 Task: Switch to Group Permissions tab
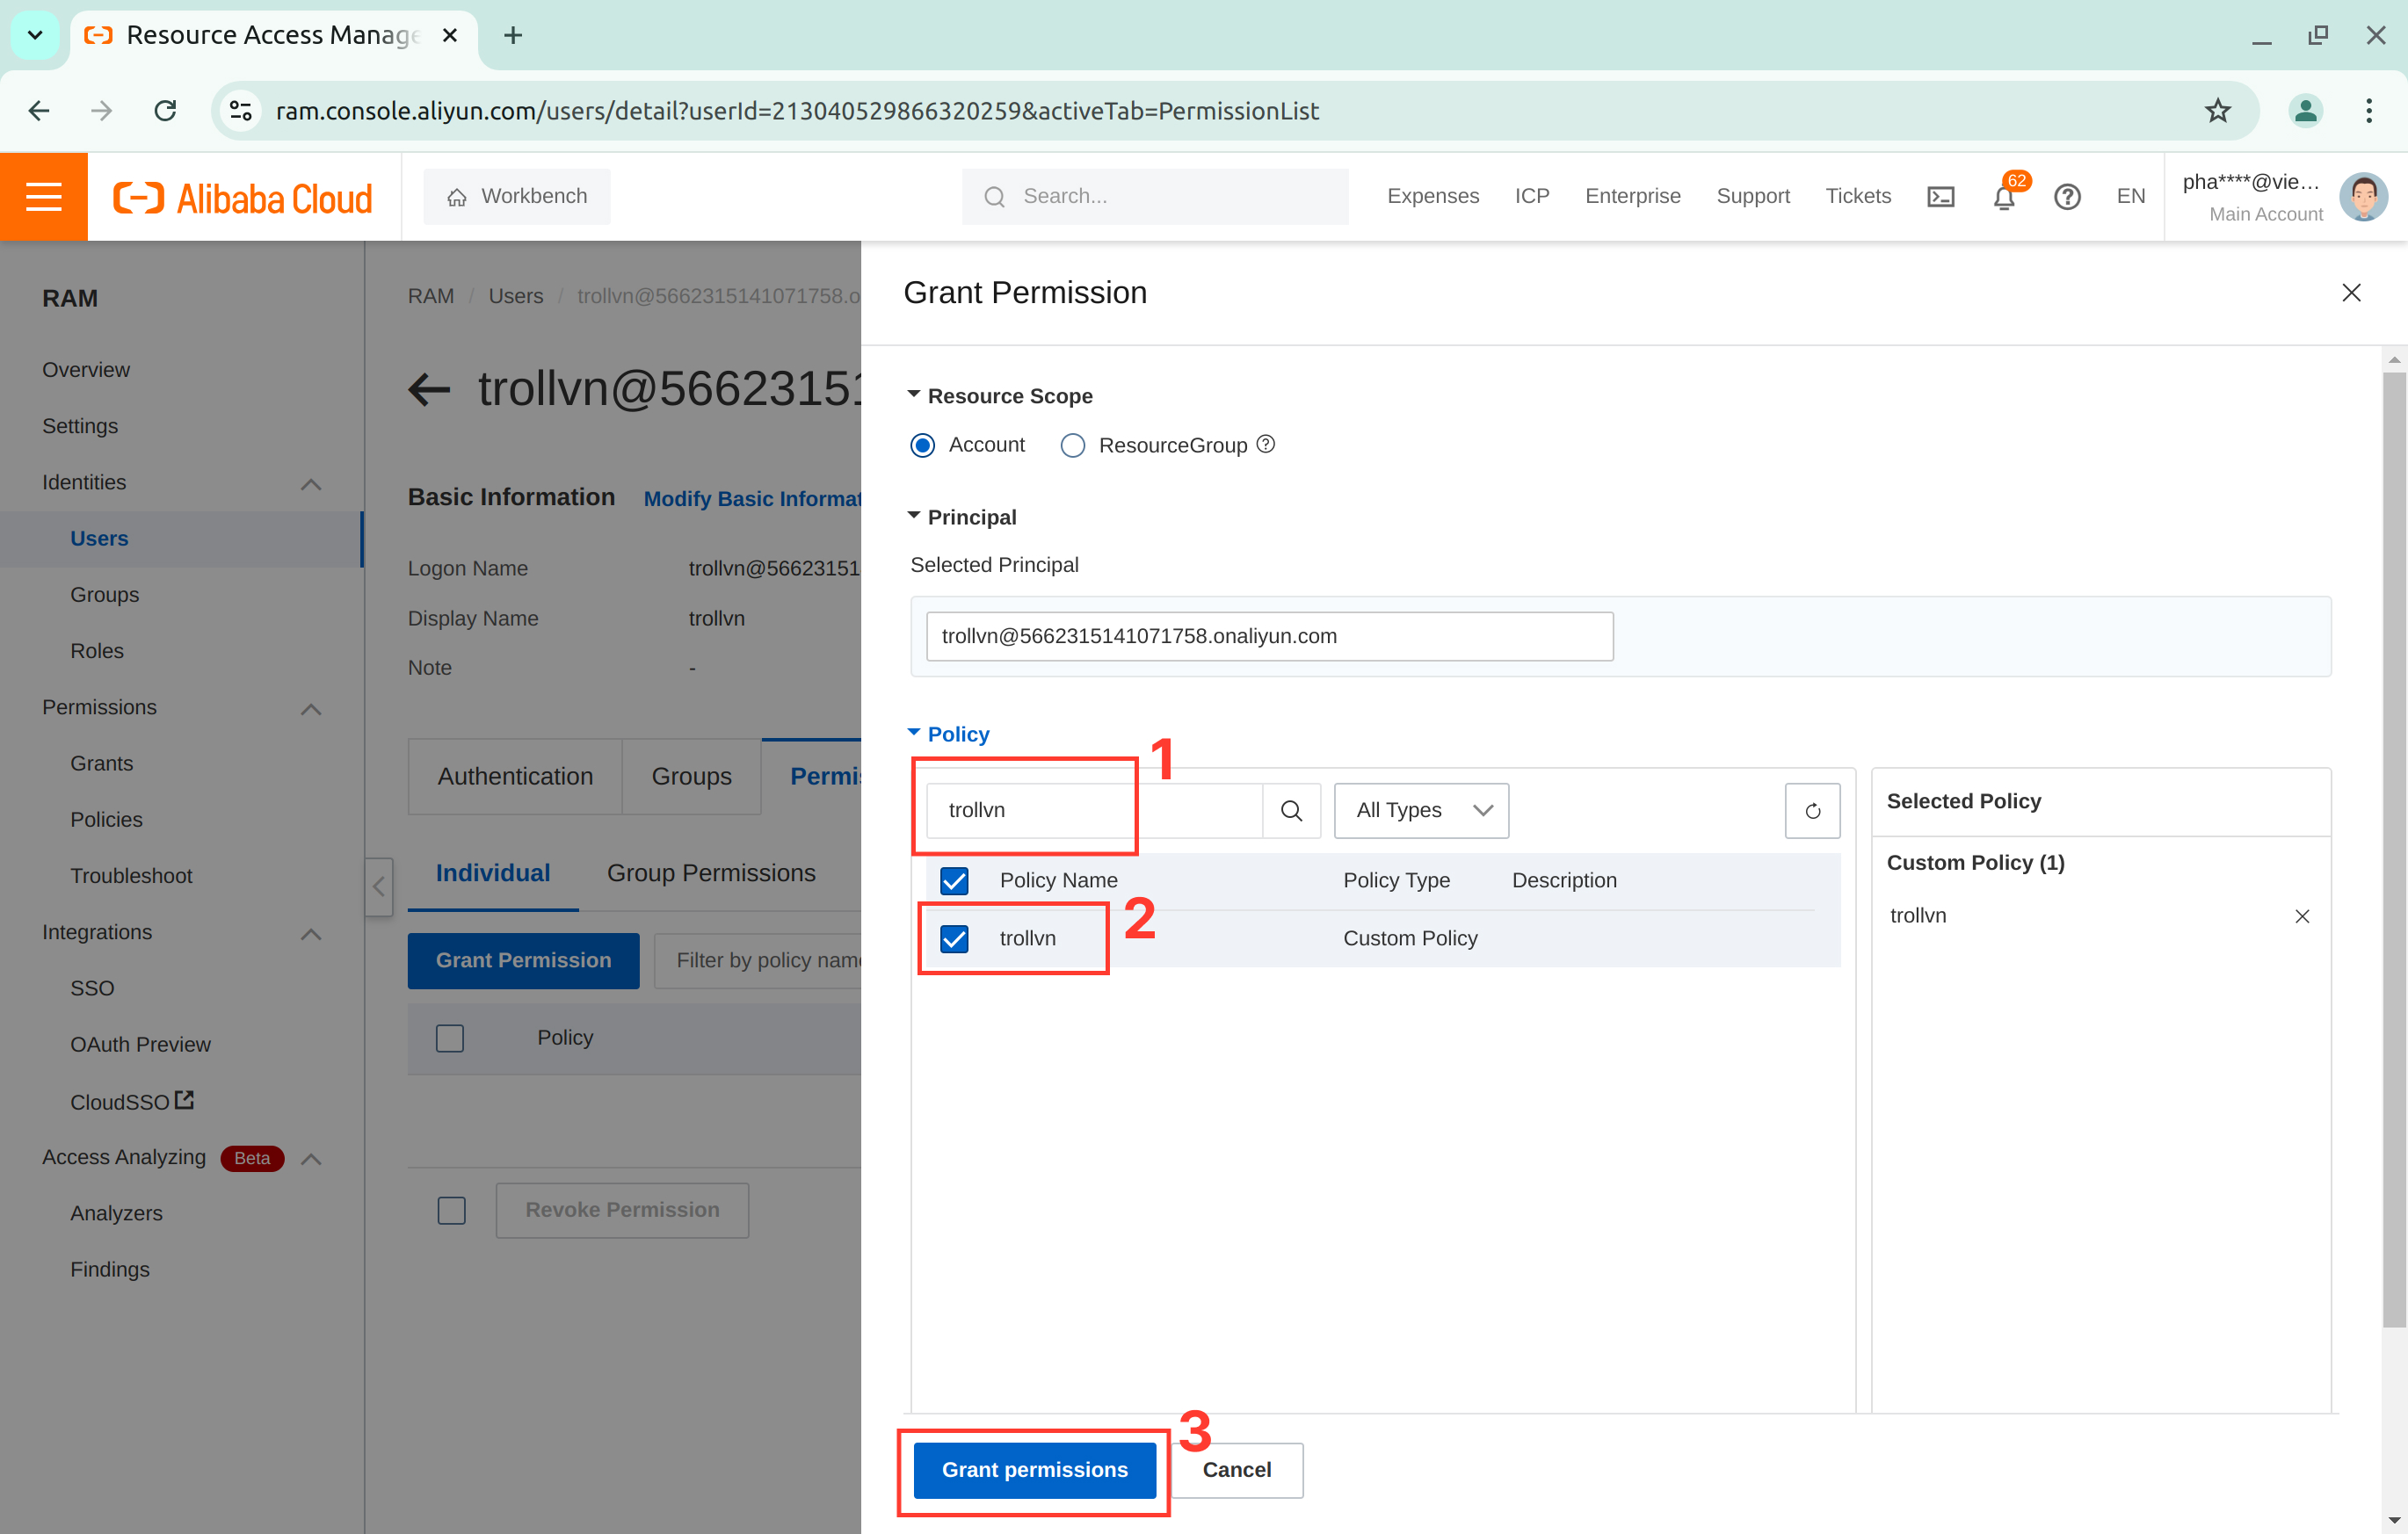tap(711, 873)
